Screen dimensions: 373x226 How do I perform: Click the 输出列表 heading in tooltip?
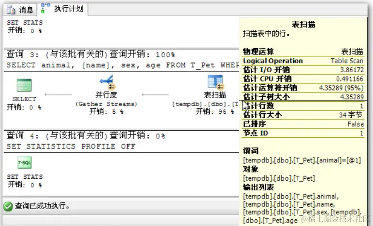point(258,187)
